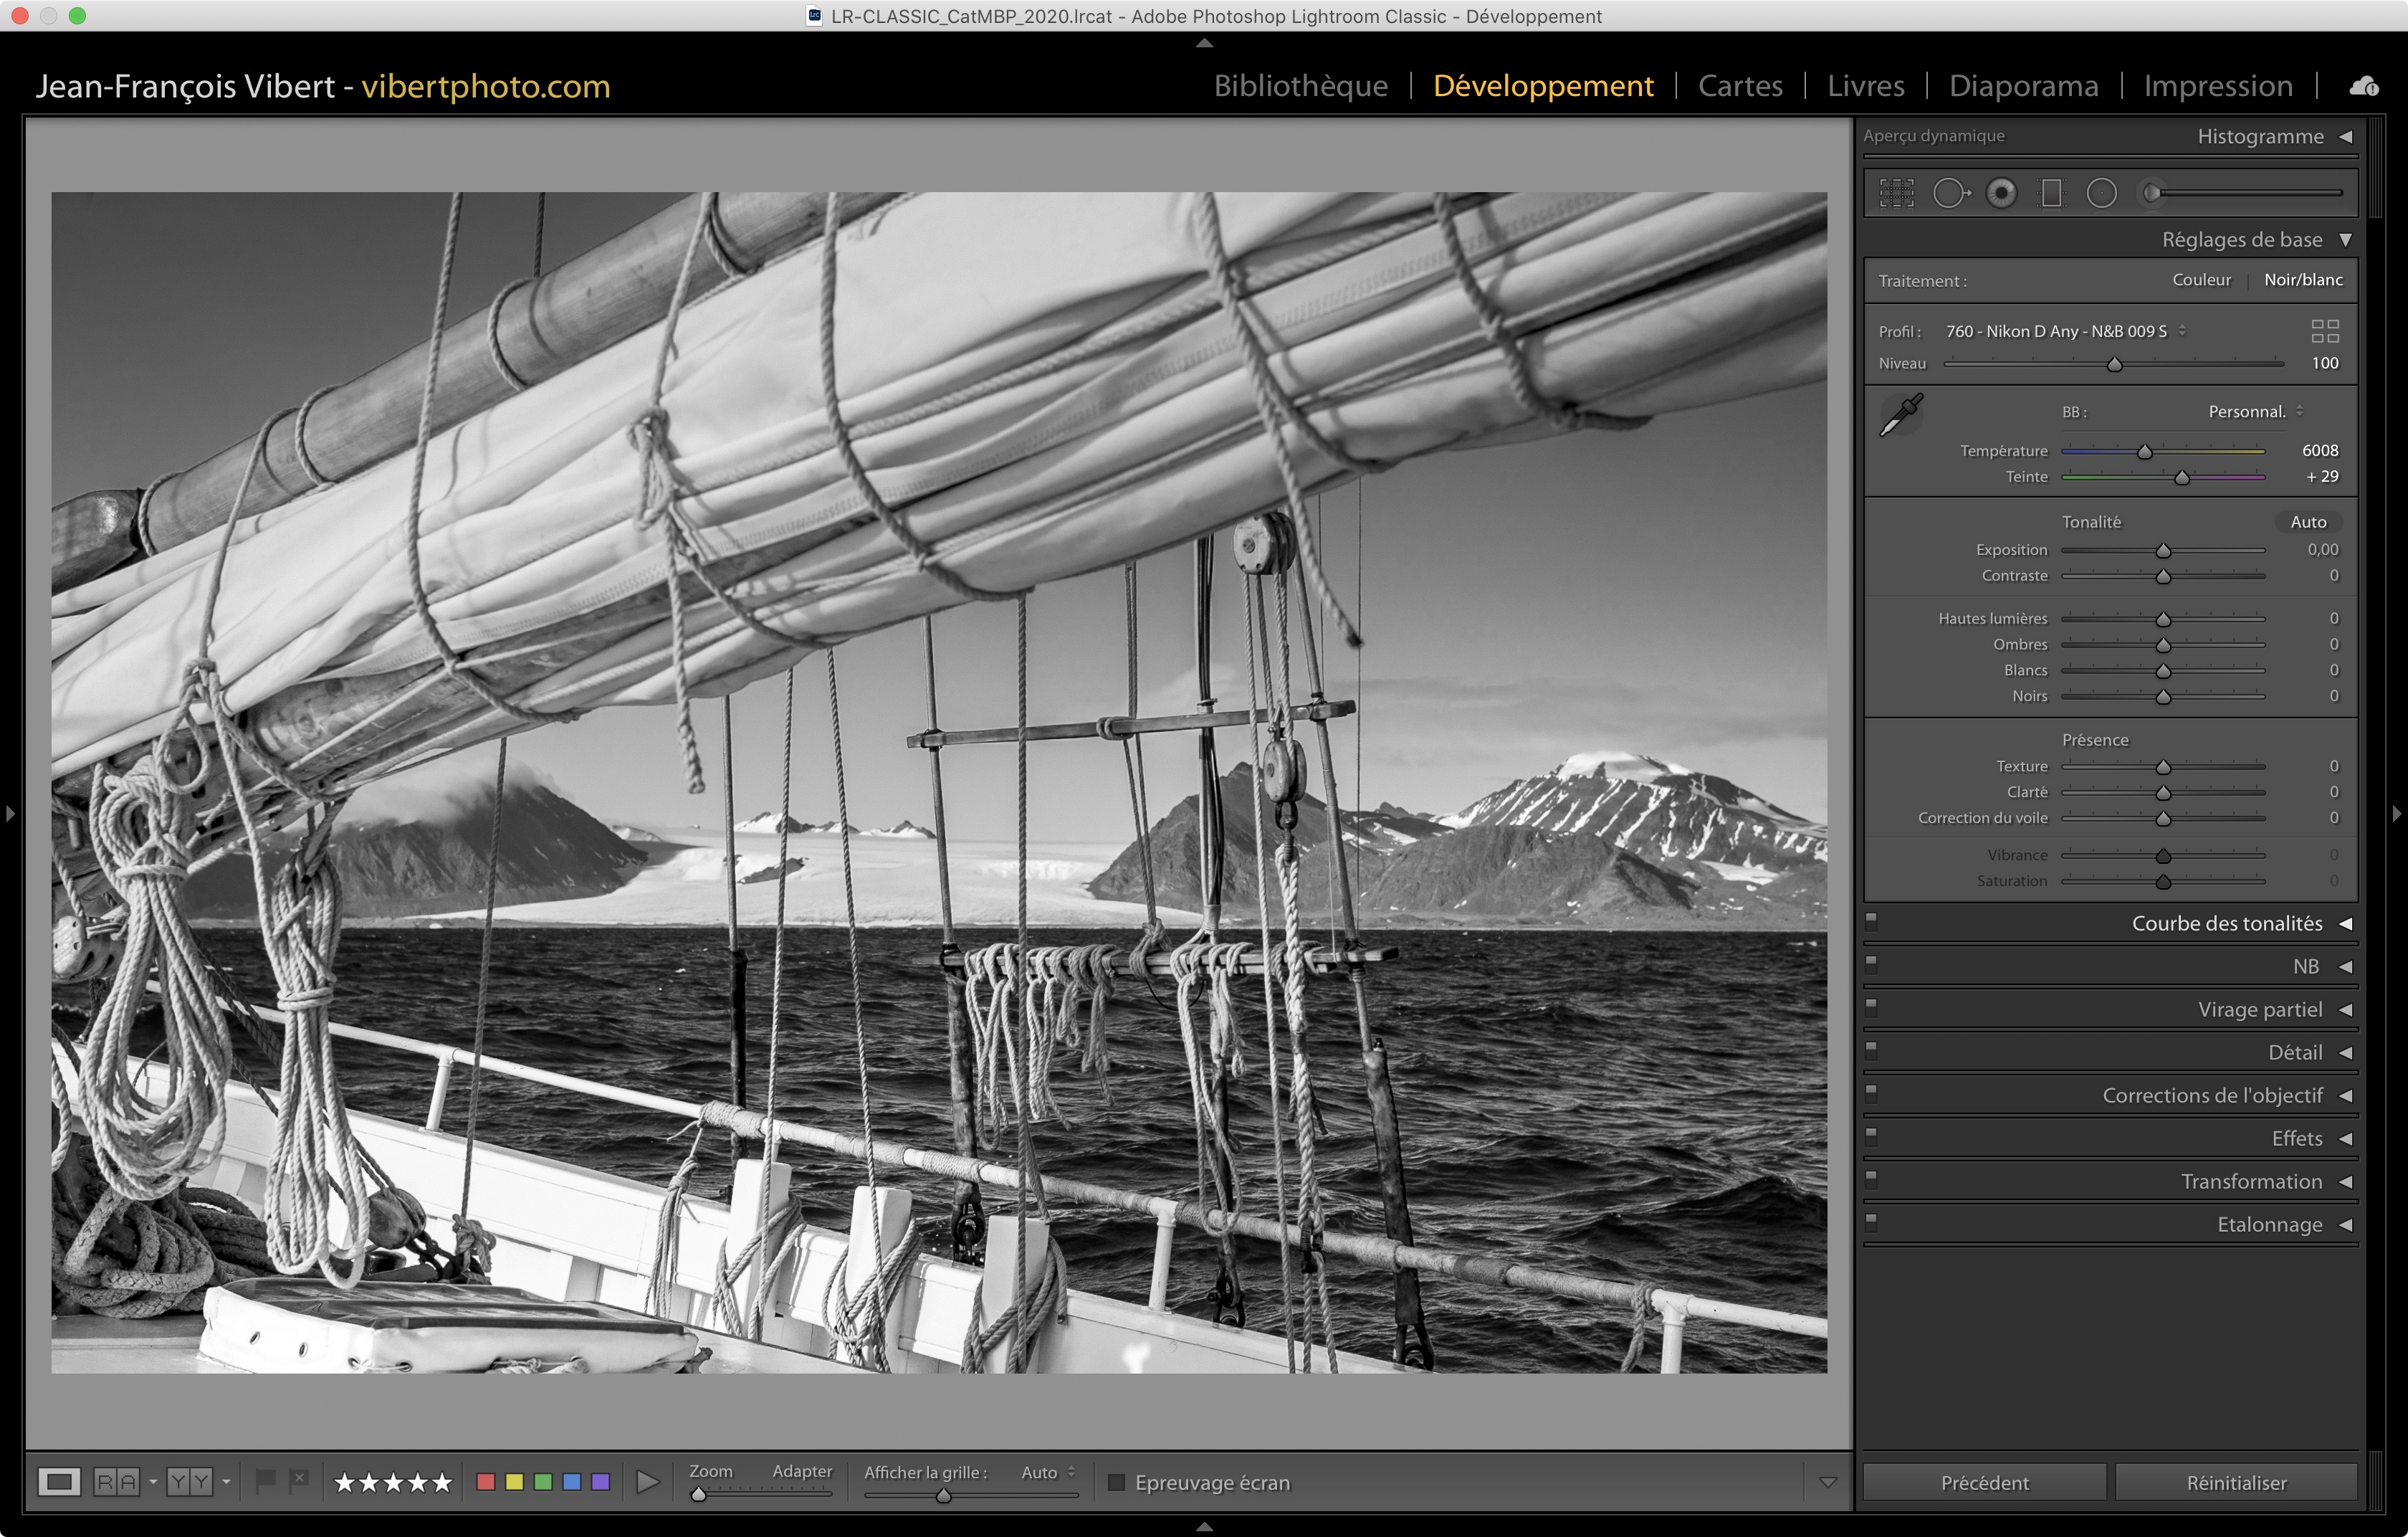Pick the Radial Filter tool
The height and width of the screenshot is (1537, 2408).
click(x=2101, y=193)
